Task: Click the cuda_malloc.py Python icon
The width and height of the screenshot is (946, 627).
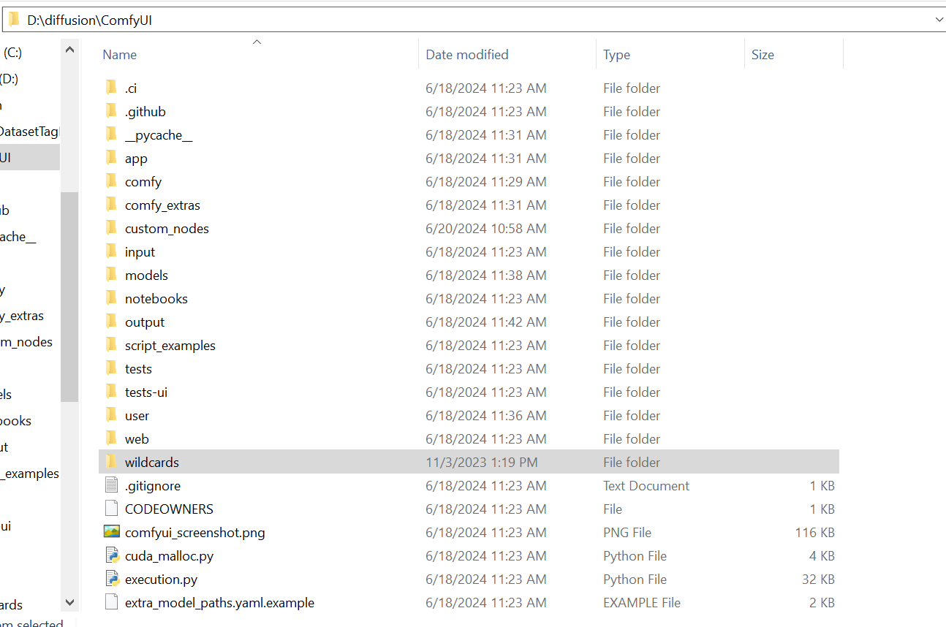Action: click(x=111, y=555)
